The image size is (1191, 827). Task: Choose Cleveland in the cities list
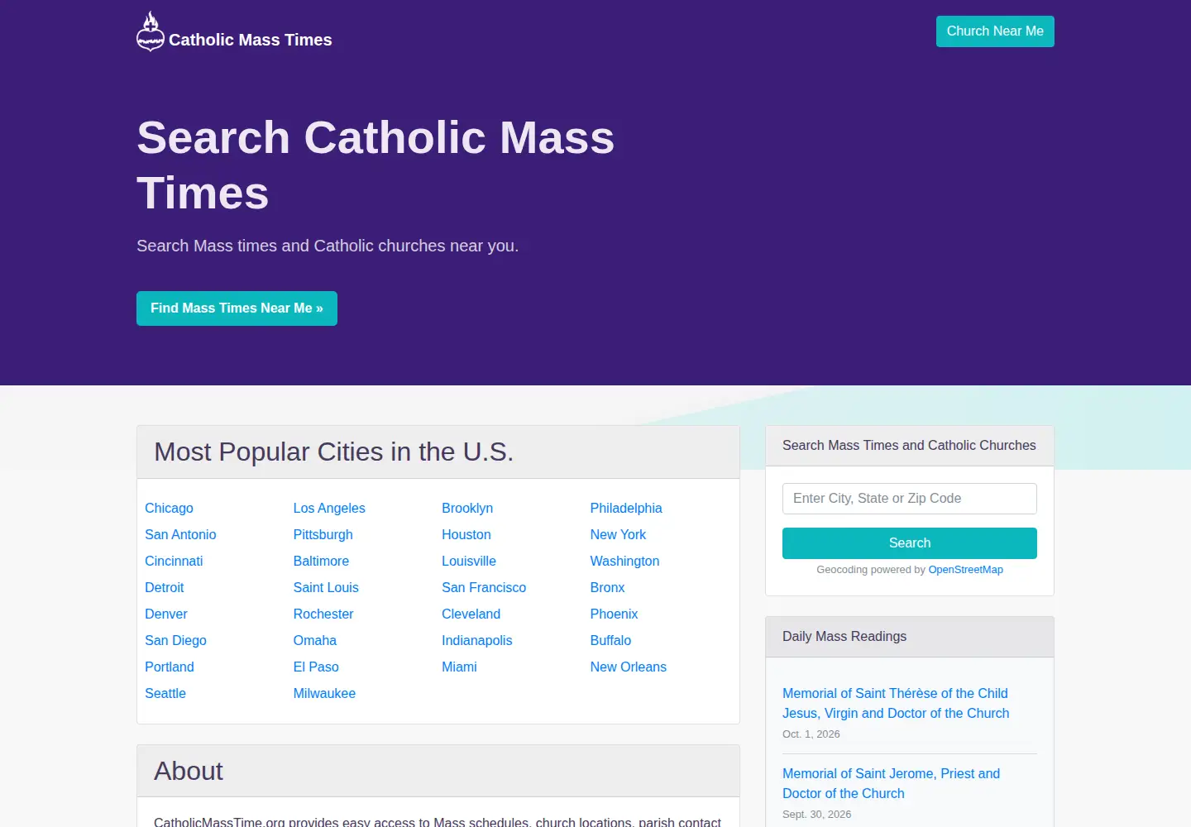471,614
